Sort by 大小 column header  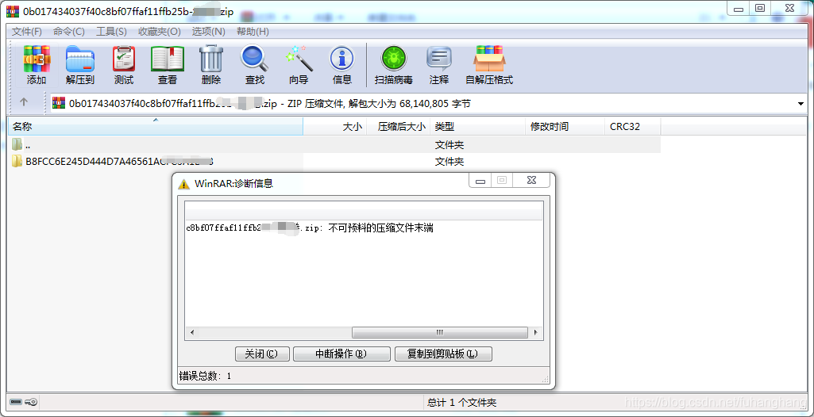coord(335,126)
